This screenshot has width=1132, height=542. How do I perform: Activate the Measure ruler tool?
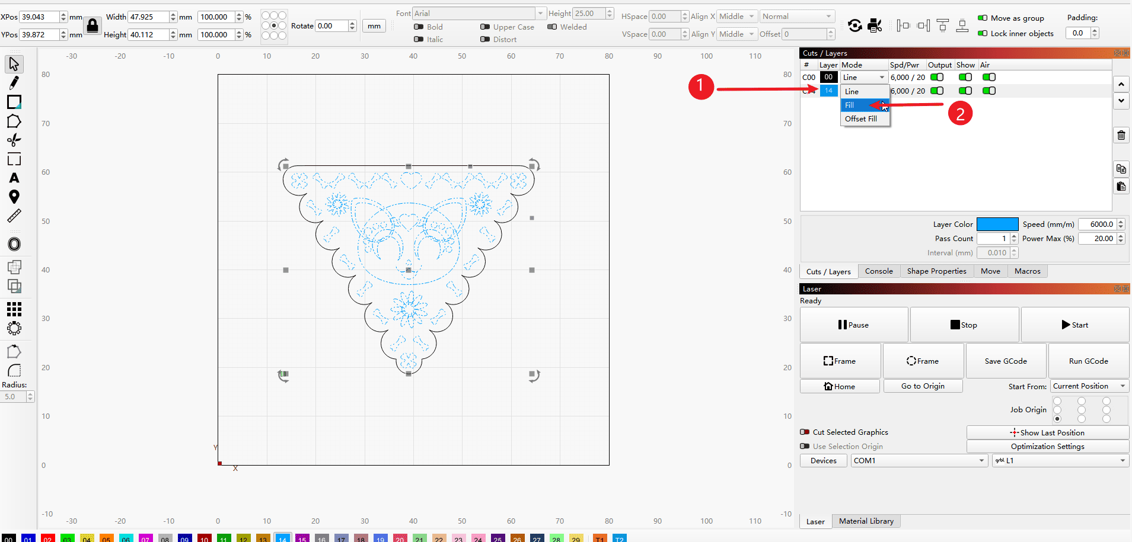[x=14, y=216]
